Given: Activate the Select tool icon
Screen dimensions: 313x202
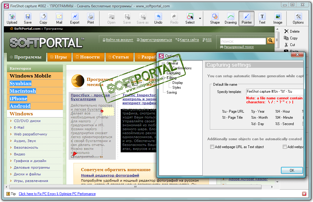Looking at the screenshot, I should click(190, 18).
